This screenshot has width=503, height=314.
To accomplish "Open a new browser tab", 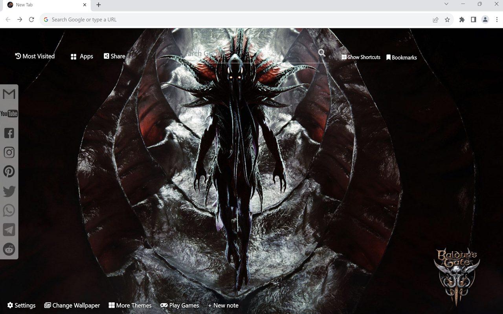I will click(99, 5).
